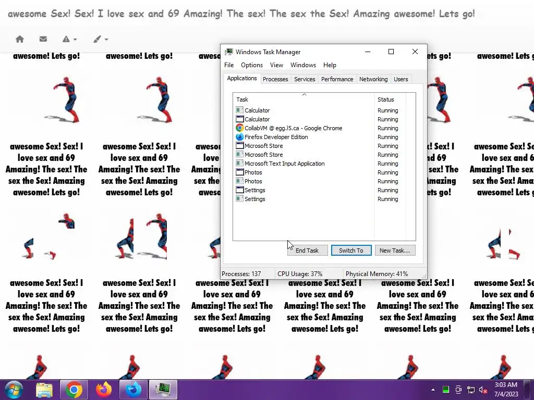Open Firefox Developer Edition from the taskbar
The height and width of the screenshot is (400, 534).
pyautogui.click(x=133, y=390)
